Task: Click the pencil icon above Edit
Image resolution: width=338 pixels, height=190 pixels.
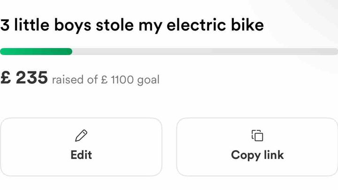Action: (x=81, y=136)
